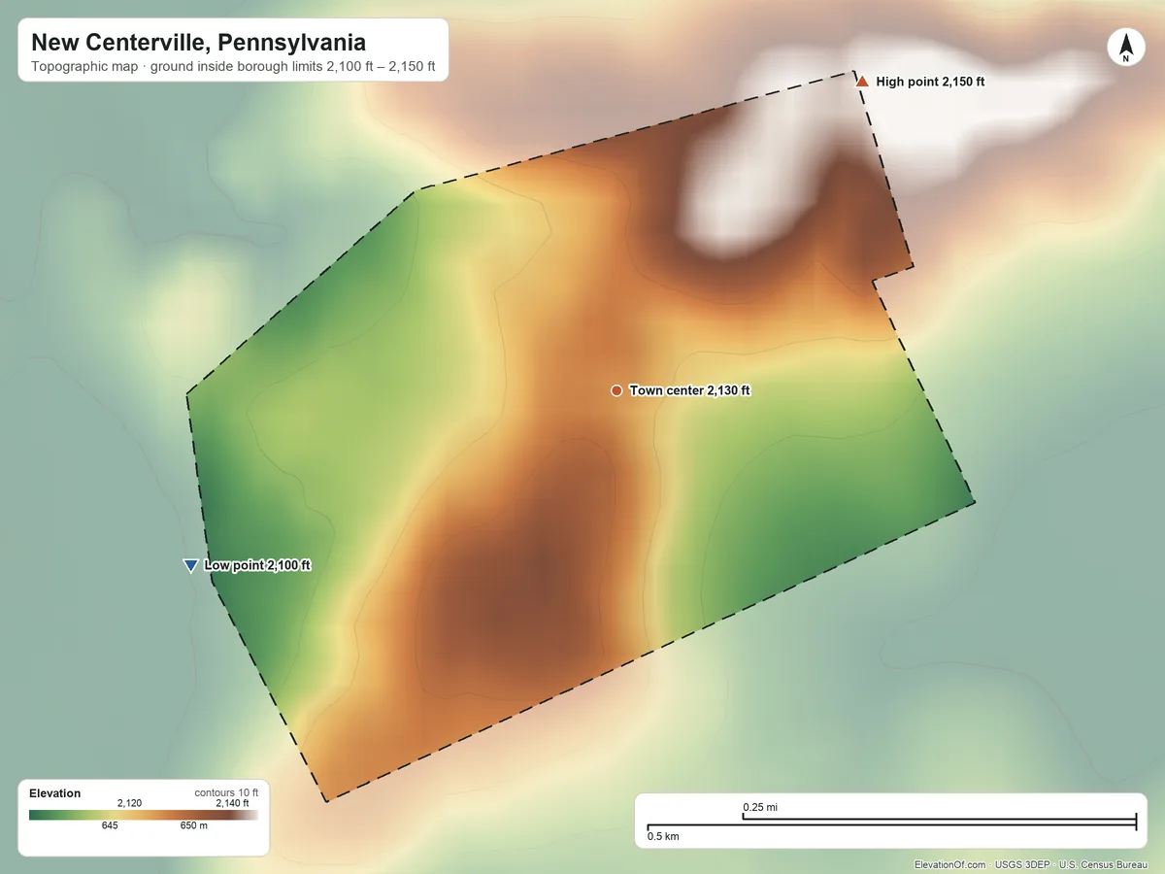Click the 'Low point 2,100 ft' label
The height and width of the screenshot is (874, 1165).
tap(257, 565)
